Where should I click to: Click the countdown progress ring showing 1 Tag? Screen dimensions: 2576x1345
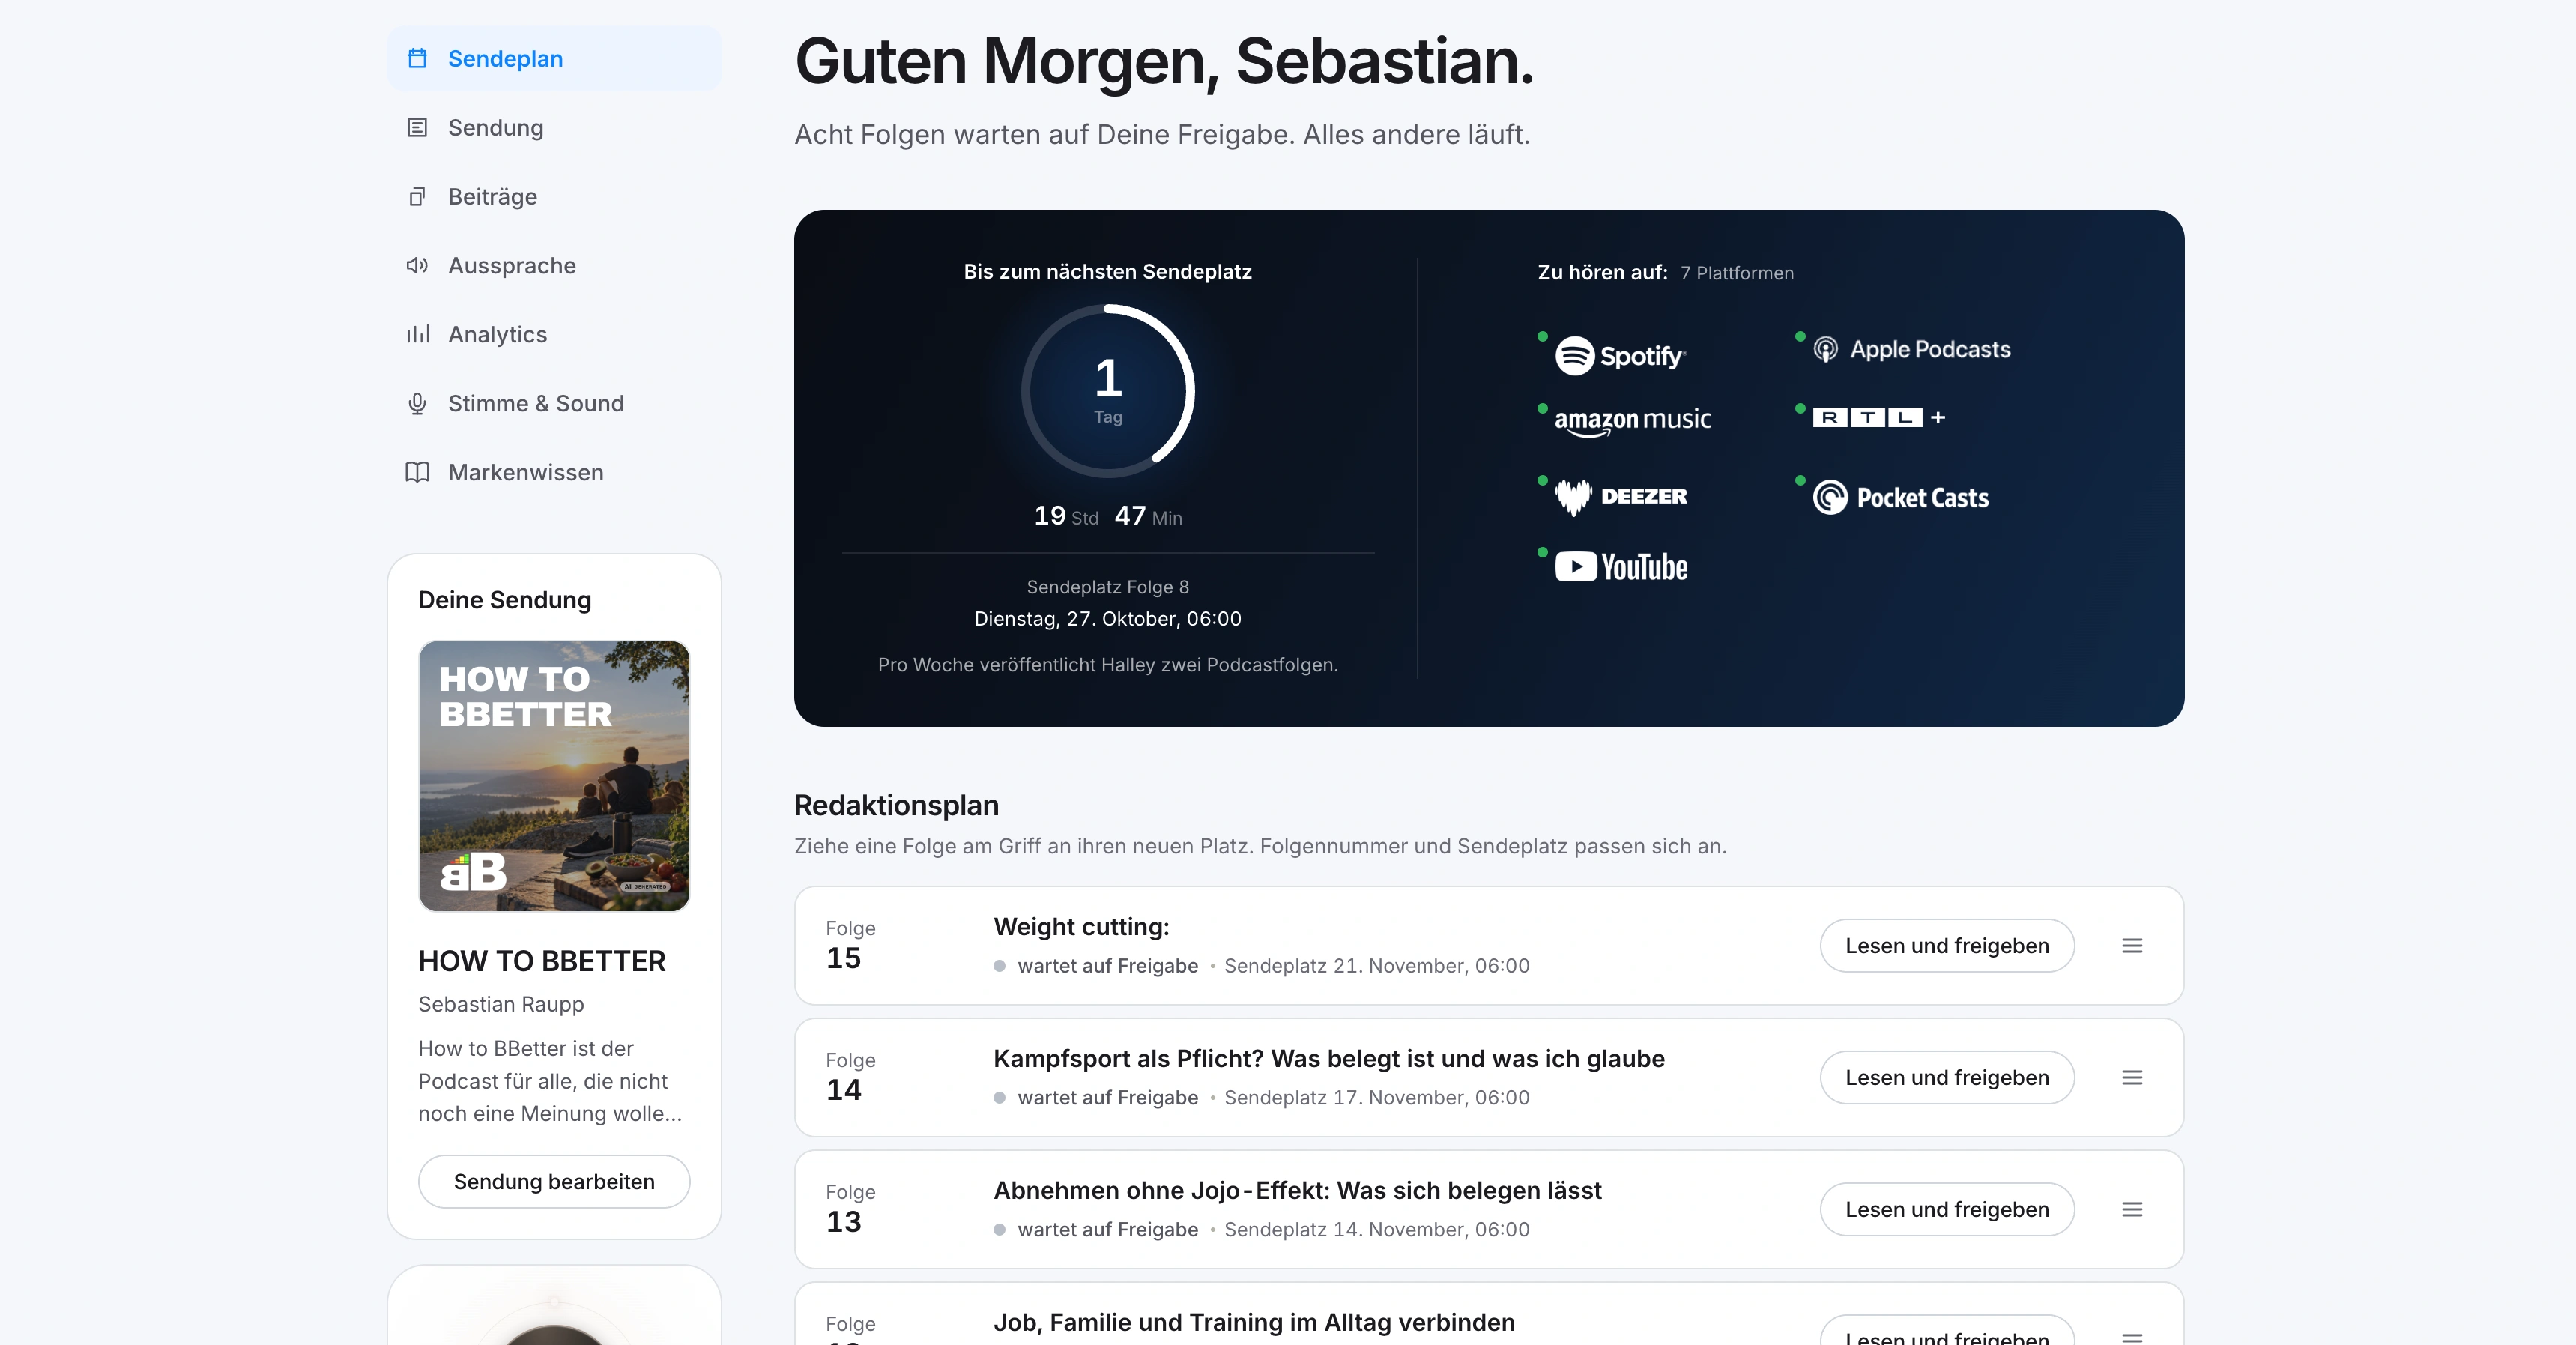[x=1108, y=392]
